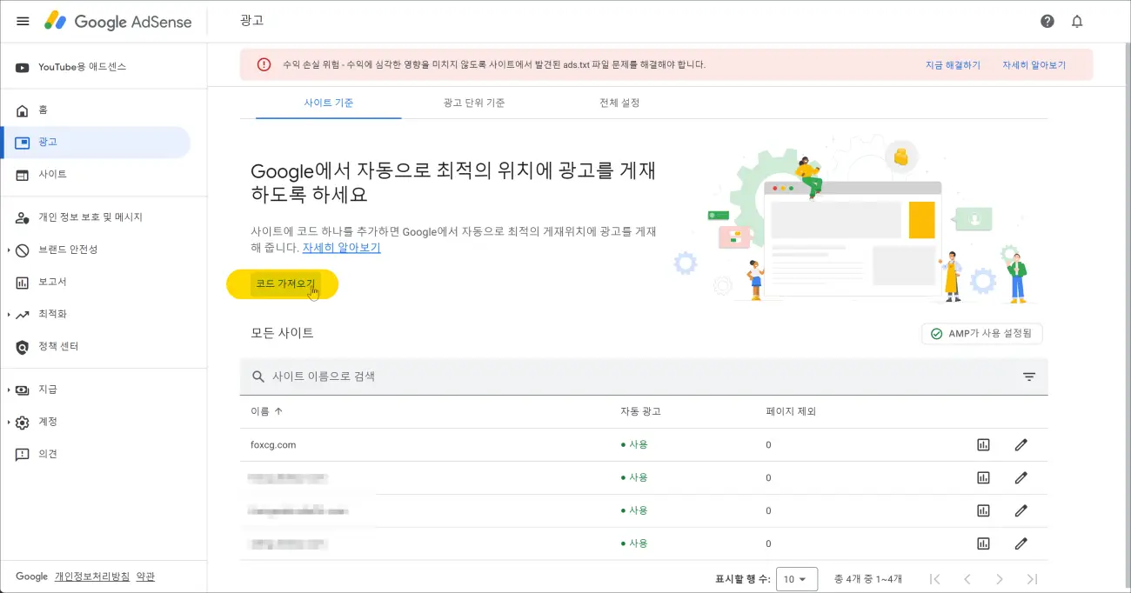The image size is (1131, 593).
Task: Expand 브랜드 안전성 section arrow
Action: tap(9, 250)
